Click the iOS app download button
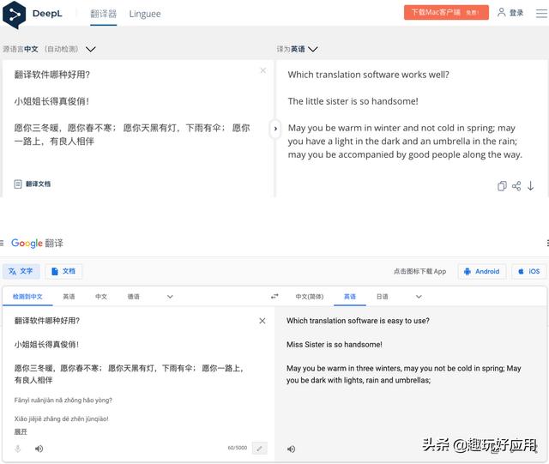 pos(528,271)
